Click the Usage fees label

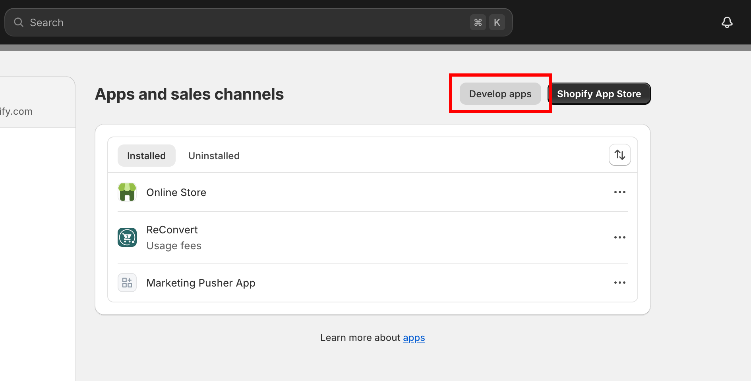174,246
